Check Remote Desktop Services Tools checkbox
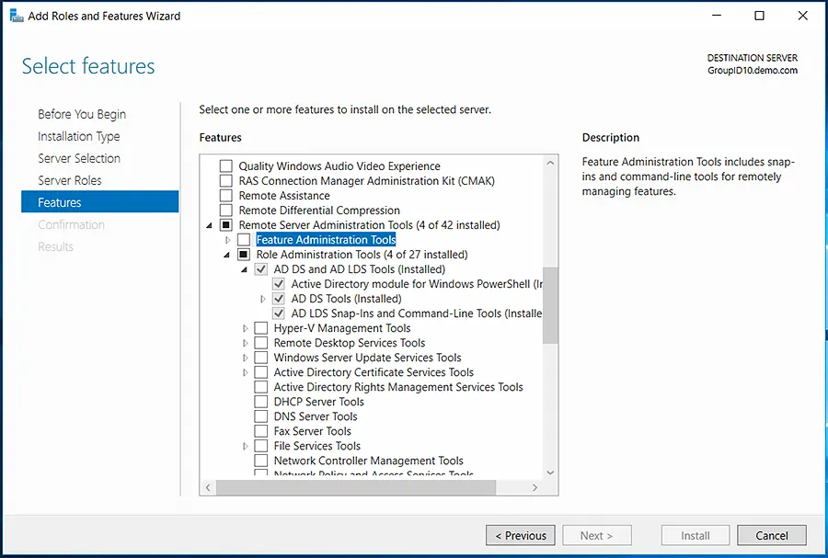The width and height of the screenshot is (828, 558). click(x=261, y=343)
